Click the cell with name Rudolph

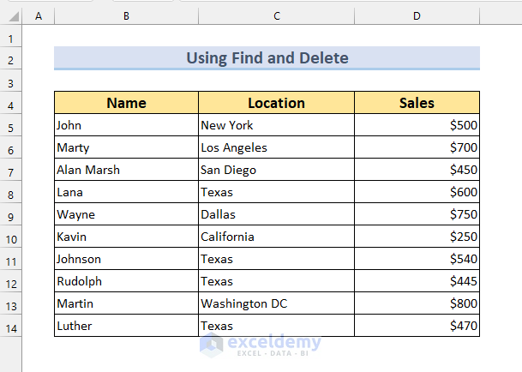click(x=126, y=281)
